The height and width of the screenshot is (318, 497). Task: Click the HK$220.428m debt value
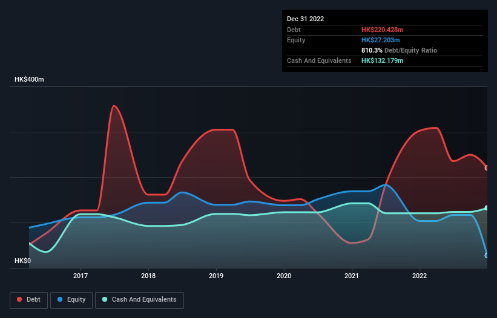tap(382, 30)
